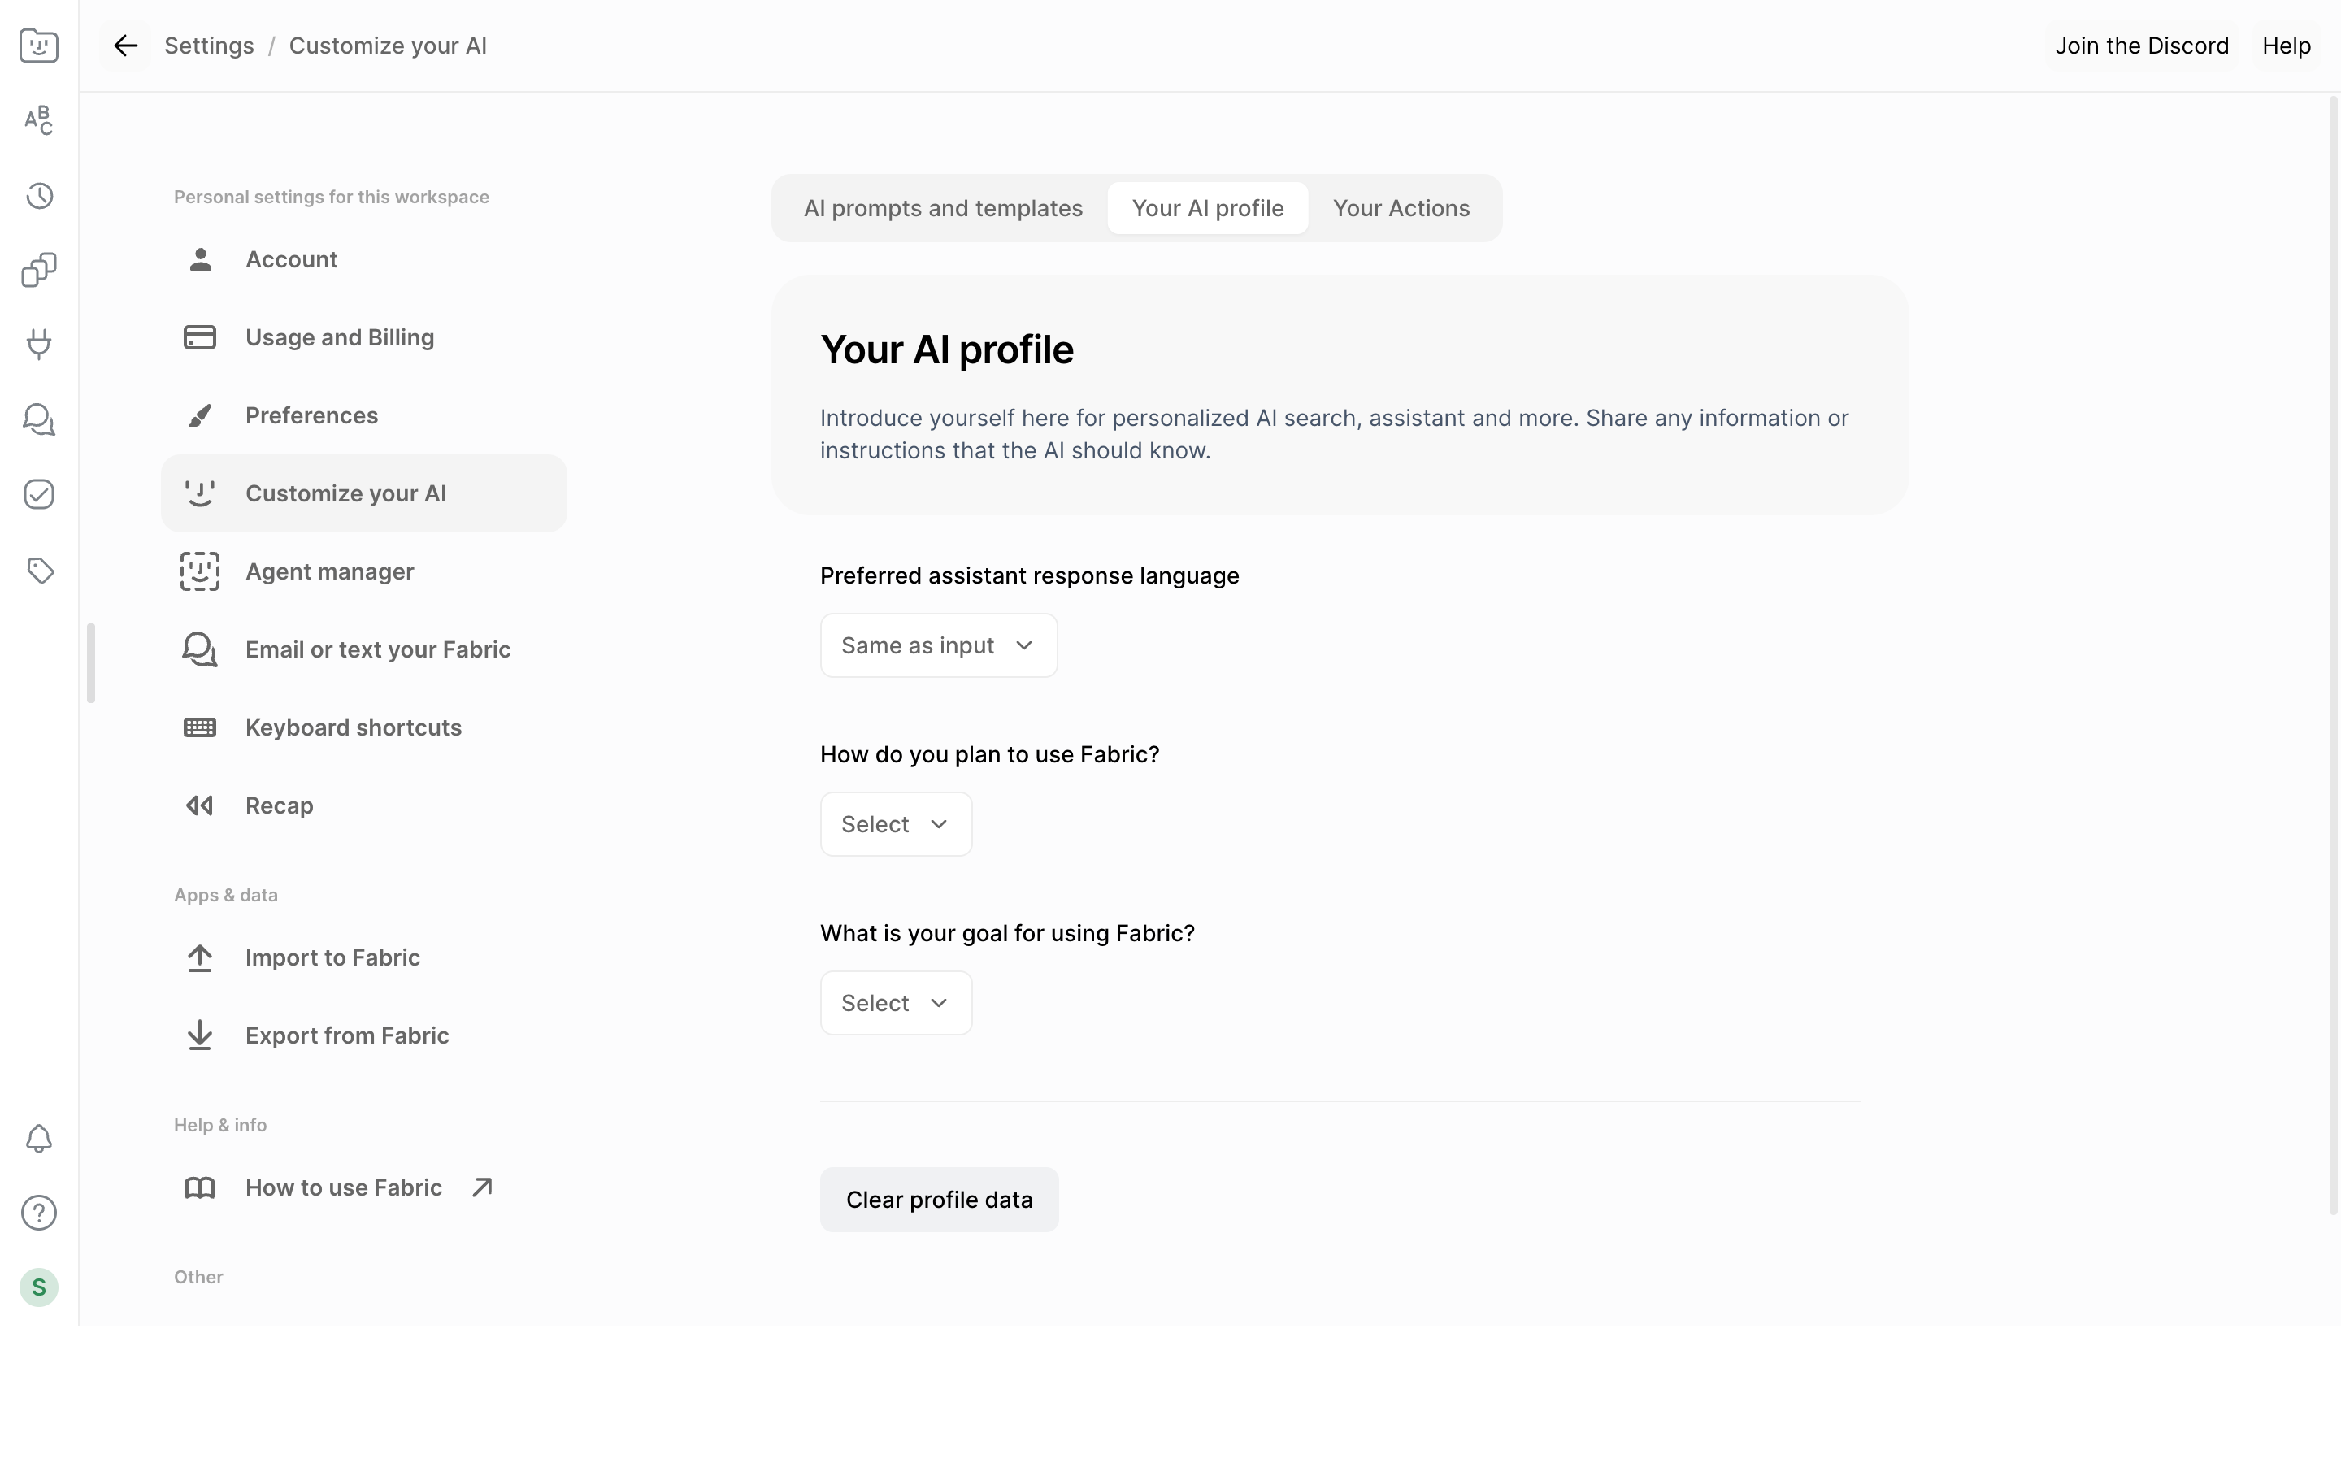
Task: Click the Account person icon
Action: 200,259
